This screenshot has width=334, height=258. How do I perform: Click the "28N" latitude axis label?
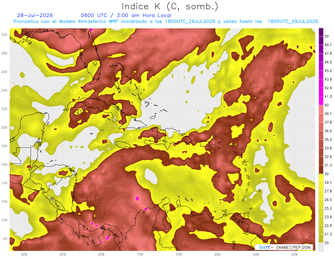click(x=4, y=53)
